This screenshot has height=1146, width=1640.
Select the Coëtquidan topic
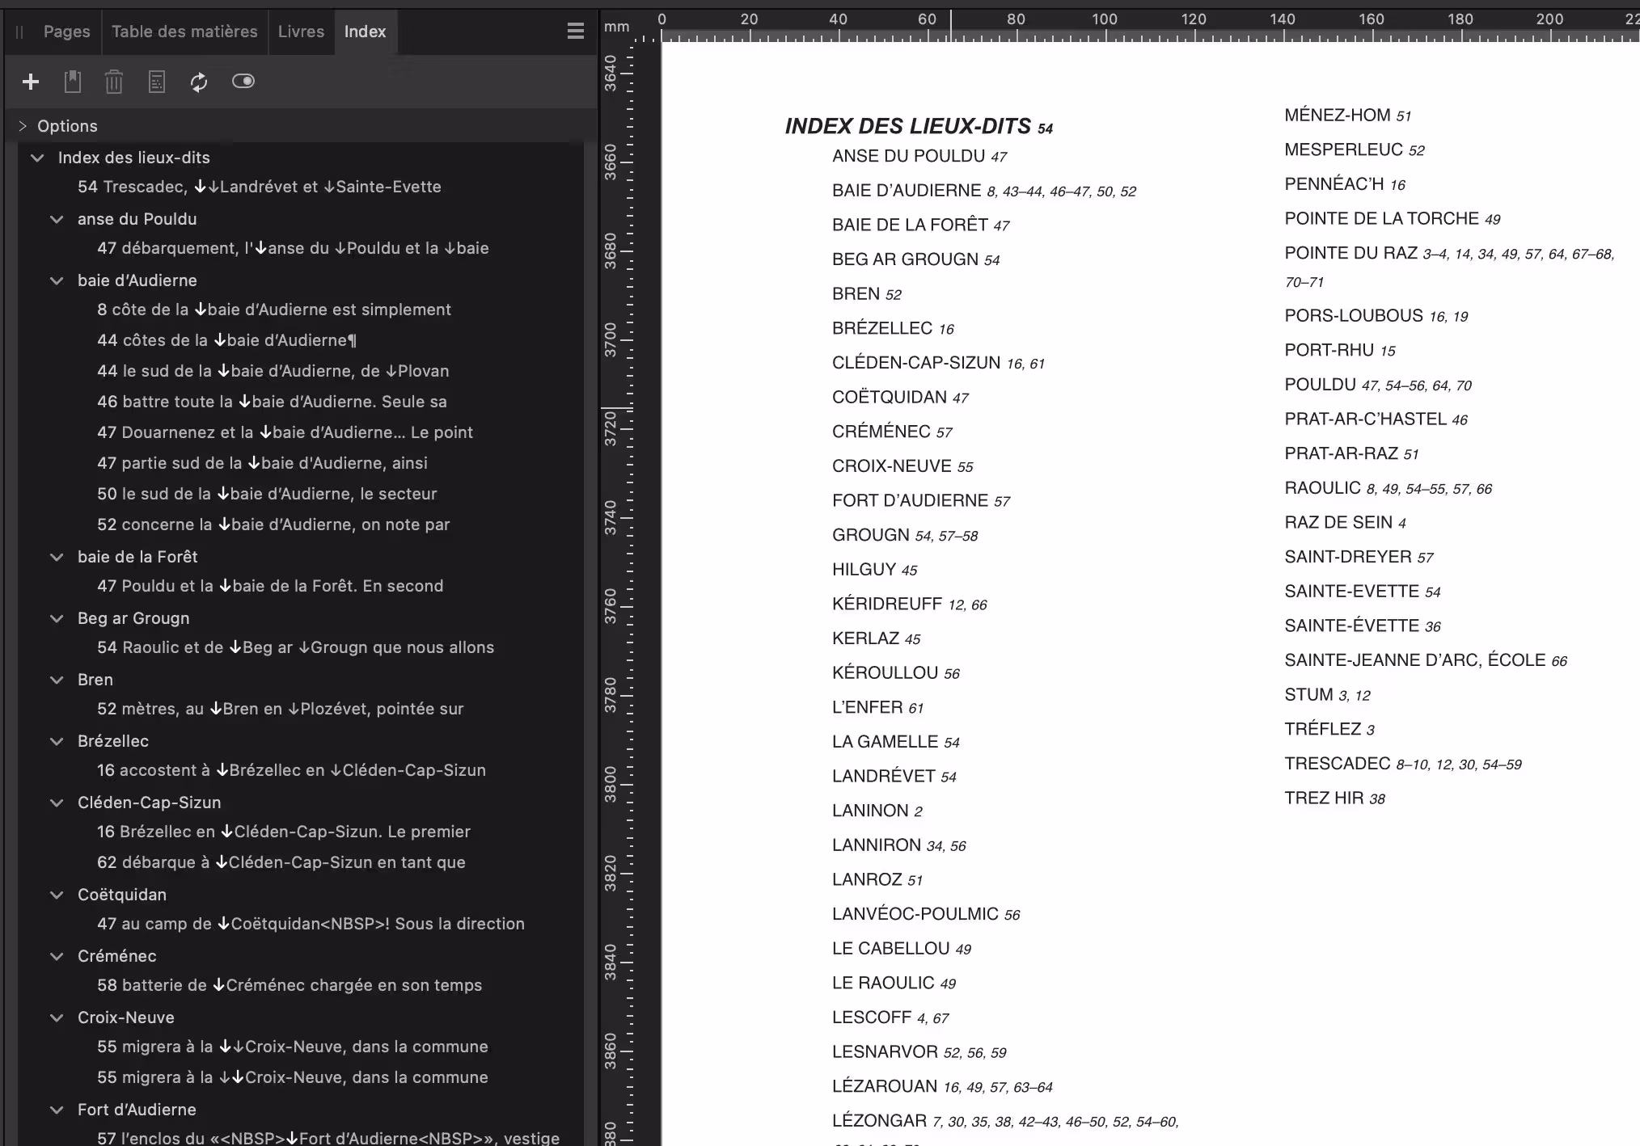[x=122, y=895]
